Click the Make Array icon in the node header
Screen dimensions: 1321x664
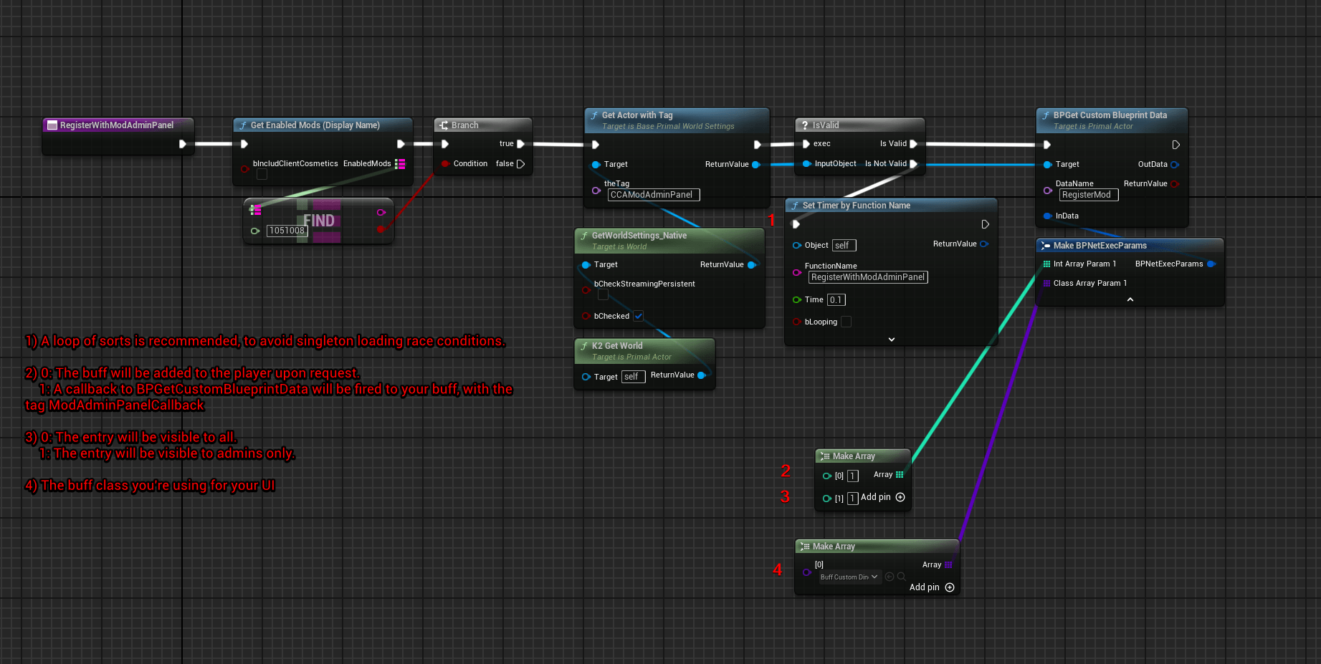tap(826, 456)
